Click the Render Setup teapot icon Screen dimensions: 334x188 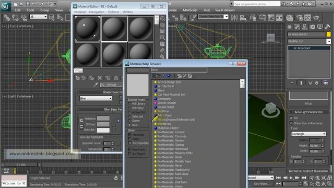[299, 18]
